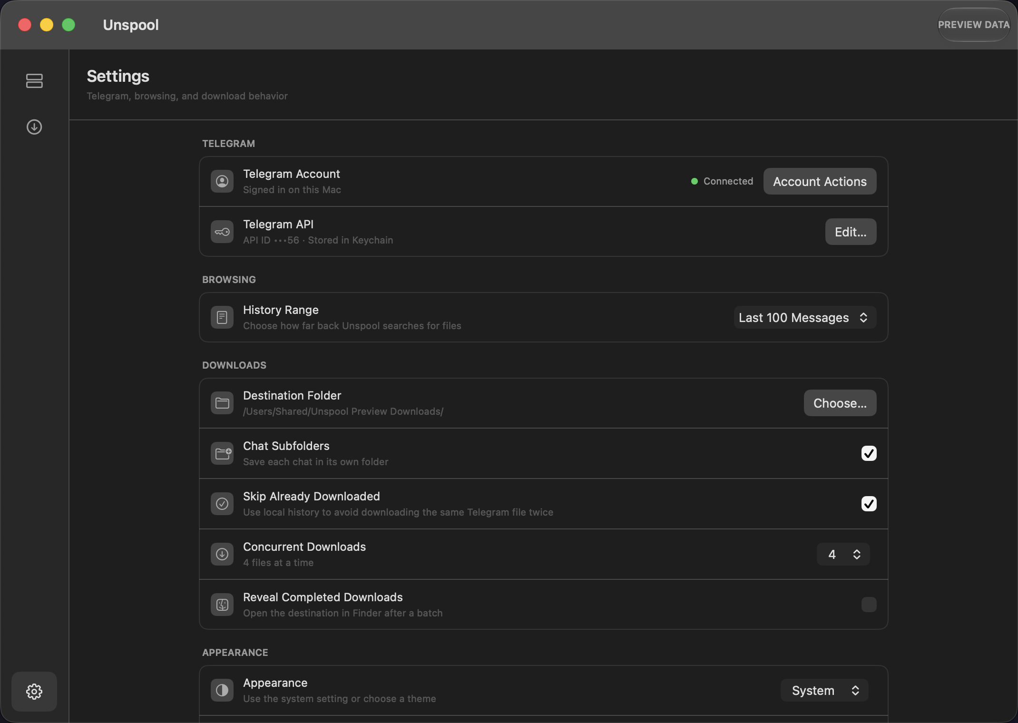This screenshot has width=1018, height=723.
Task: Click the Chat Subfolders folder-plus icon
Action: (222, 453)
